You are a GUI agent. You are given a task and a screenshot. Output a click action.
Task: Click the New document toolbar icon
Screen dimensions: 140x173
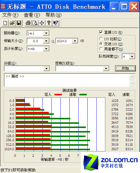coord(5,23)
